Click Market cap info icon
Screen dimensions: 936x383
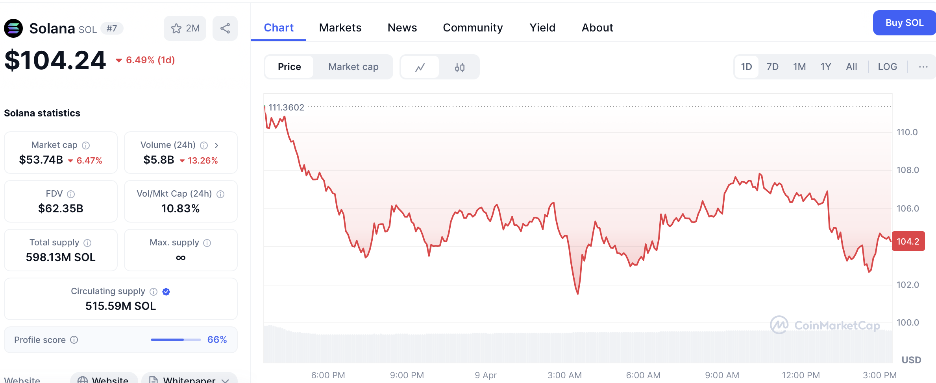tap(86, 145)
